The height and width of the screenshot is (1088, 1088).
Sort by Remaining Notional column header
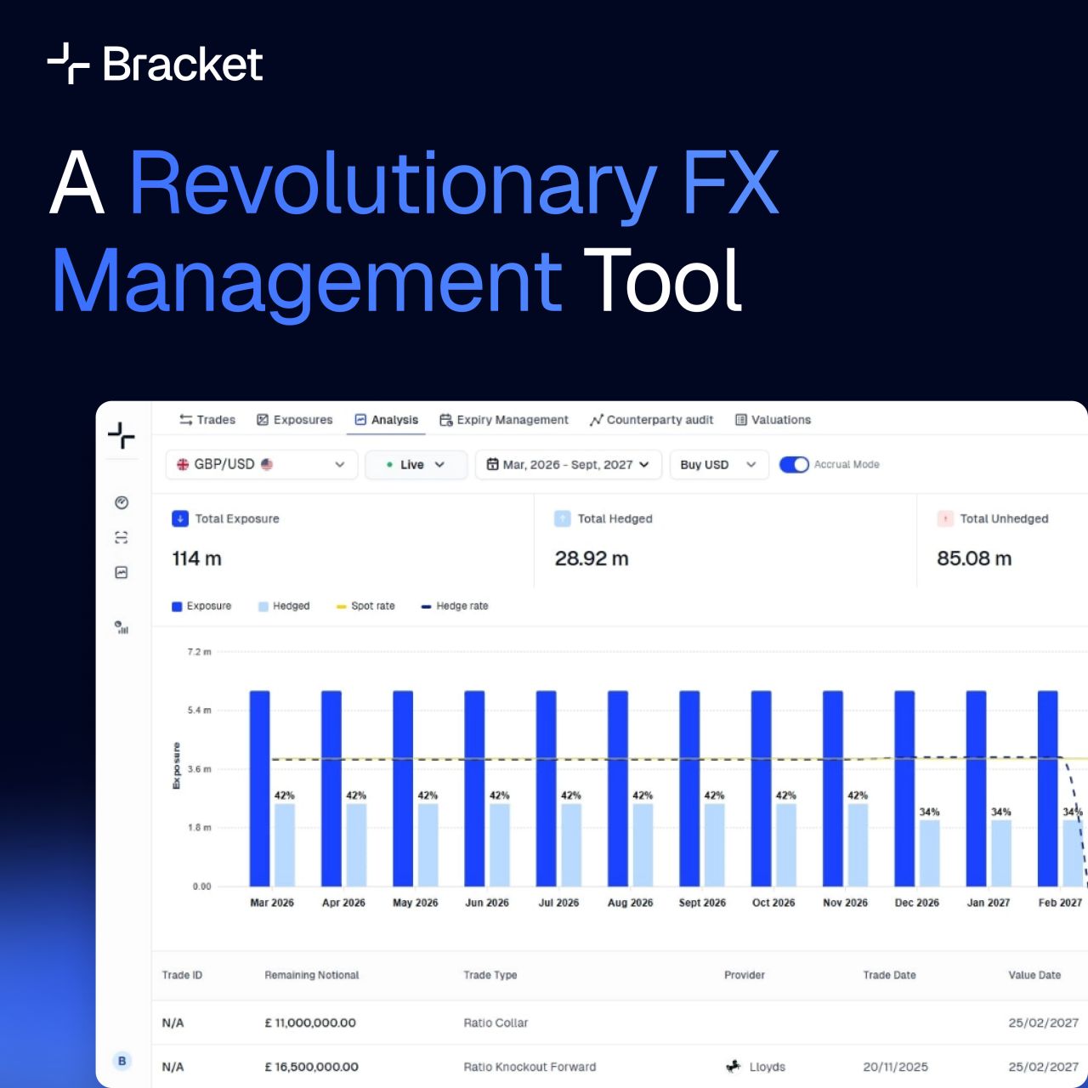point(312,975)
